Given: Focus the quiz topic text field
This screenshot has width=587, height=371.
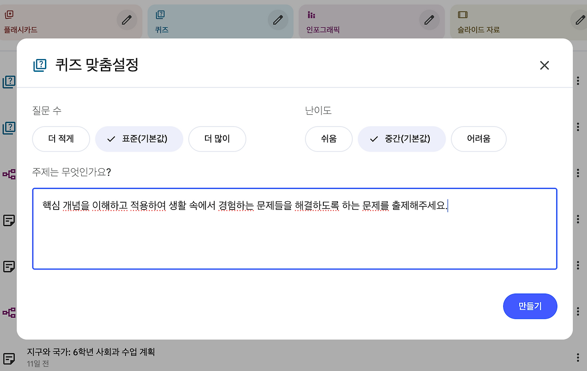Looking at the screenshot, I should point(295,229).
